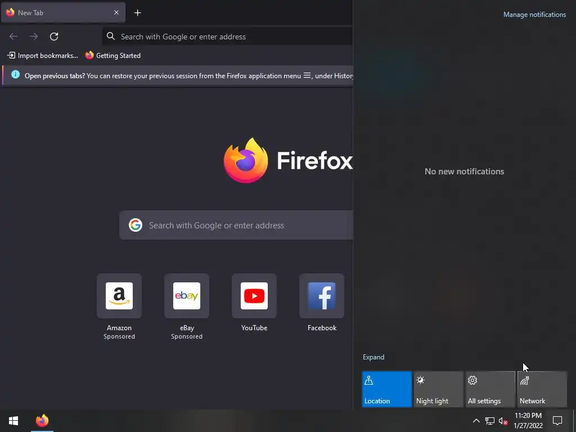Open the Windows Start menu
The image size is (576, 432).
(13, 421)
